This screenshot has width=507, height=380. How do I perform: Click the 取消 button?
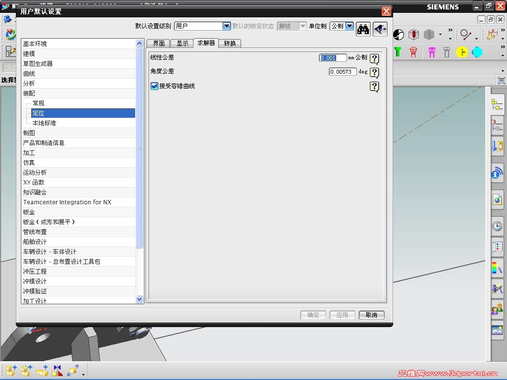371,315
